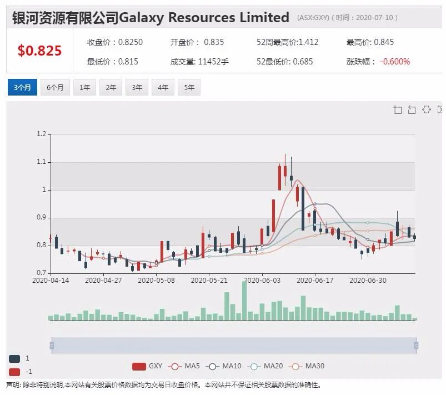This screenshot has height=395, width=446.
Task: Click the $0.825 current price
Action: click(39, 51)
